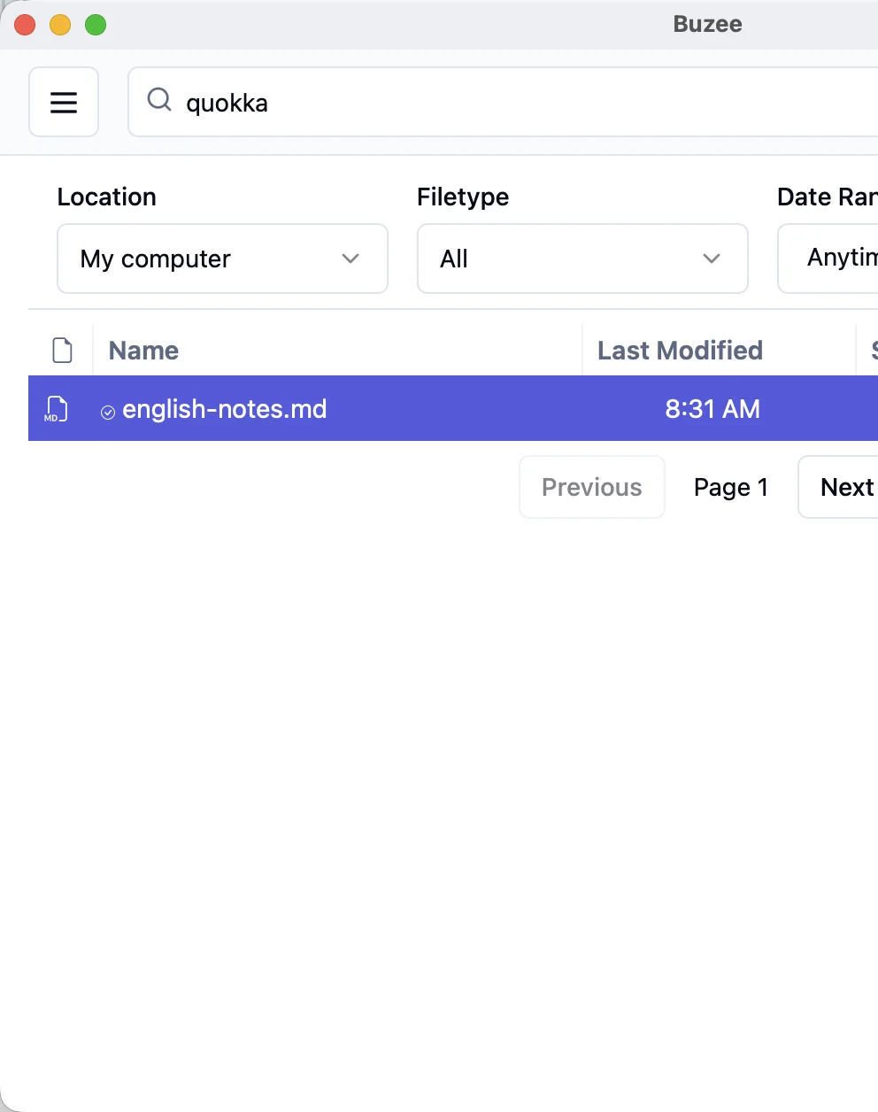Minimize the Buzee window
Screen dimensions: 878x1112
click(x=60, y=25)
